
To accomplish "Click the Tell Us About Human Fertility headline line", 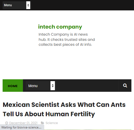I will click(x=49, y=114).
